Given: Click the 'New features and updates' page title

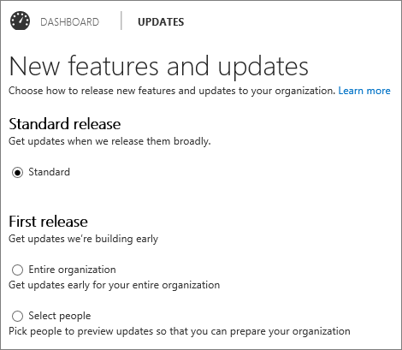Looking at the screenshot, I should [x=159, y=67].
